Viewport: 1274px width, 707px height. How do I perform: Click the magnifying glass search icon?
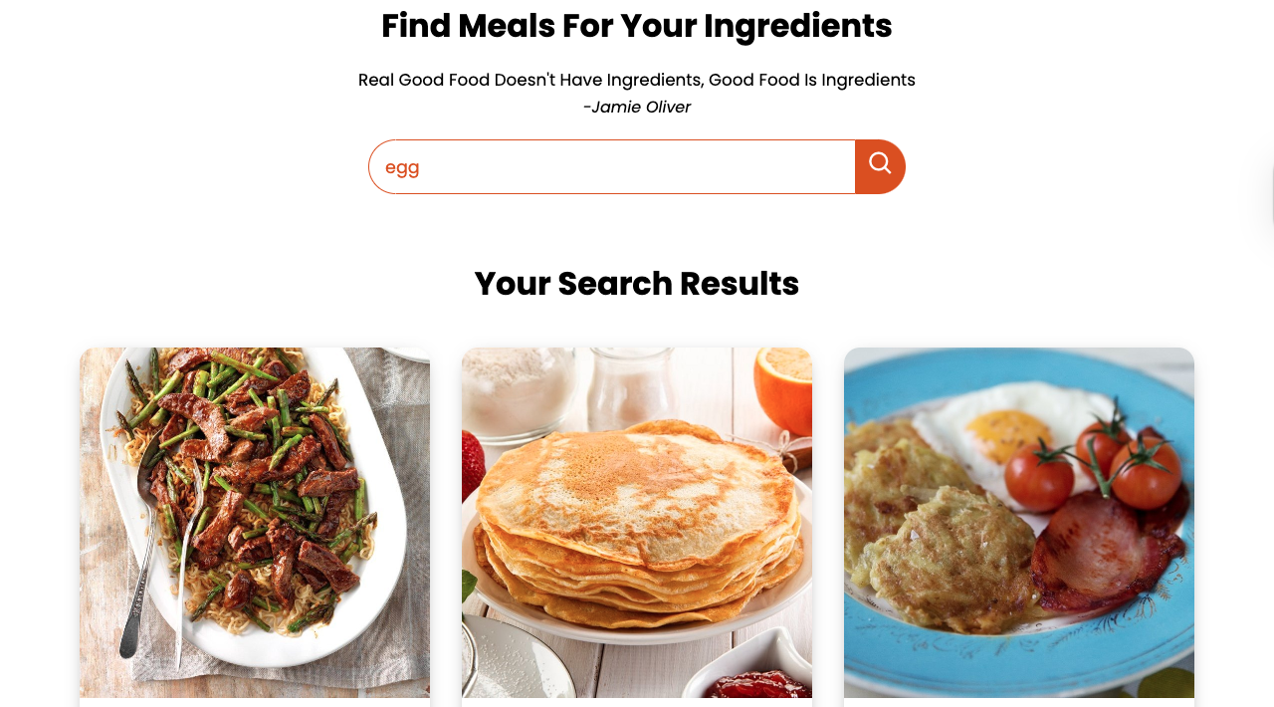pos(880,166)
